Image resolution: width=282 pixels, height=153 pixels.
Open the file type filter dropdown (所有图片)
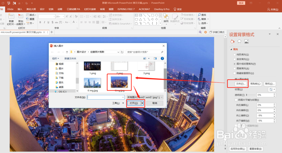(x=145, y=97)
